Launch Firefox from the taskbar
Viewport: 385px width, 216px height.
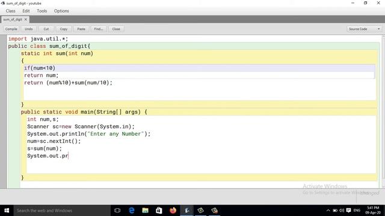coord(173,211)
